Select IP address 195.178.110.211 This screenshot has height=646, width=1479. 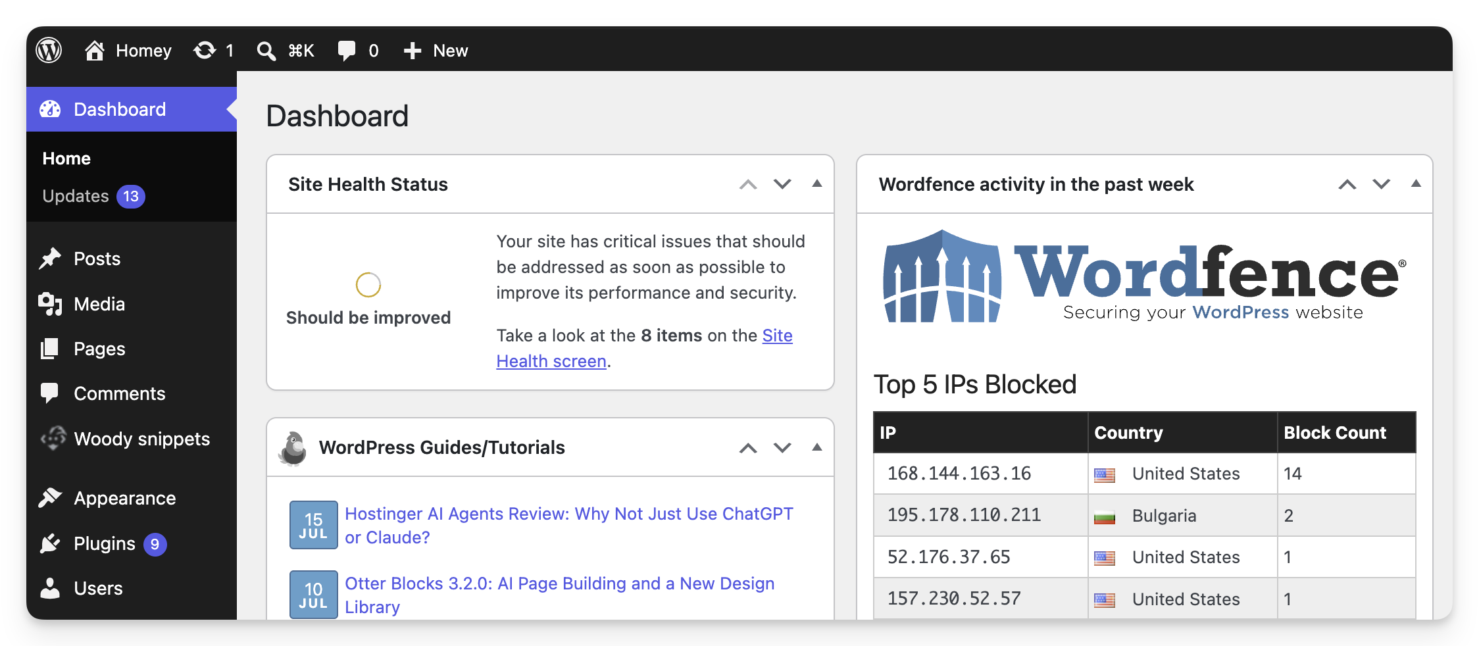point(964,515)
